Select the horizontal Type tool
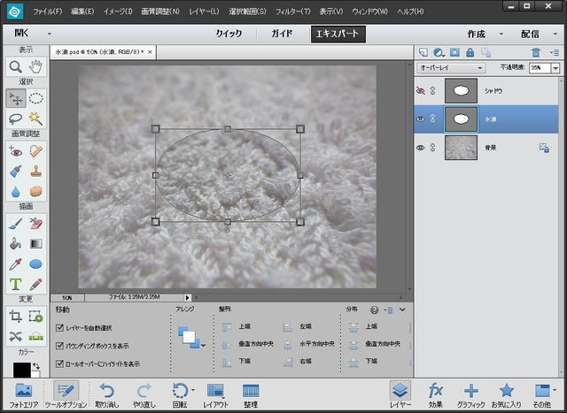The image size is (567, 413). coord(15,285)
